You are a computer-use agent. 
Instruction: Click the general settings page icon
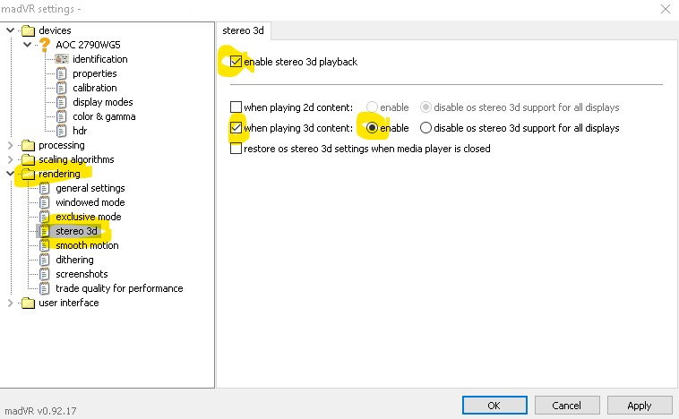[44, 188]
